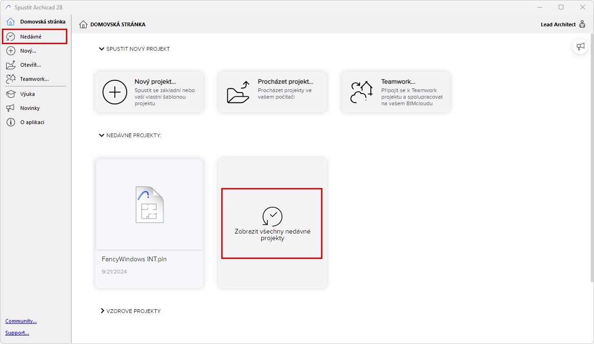Maximize the Archicad window
The width and height of the screenshot is (594, 344).
click(x=561, y=7)
